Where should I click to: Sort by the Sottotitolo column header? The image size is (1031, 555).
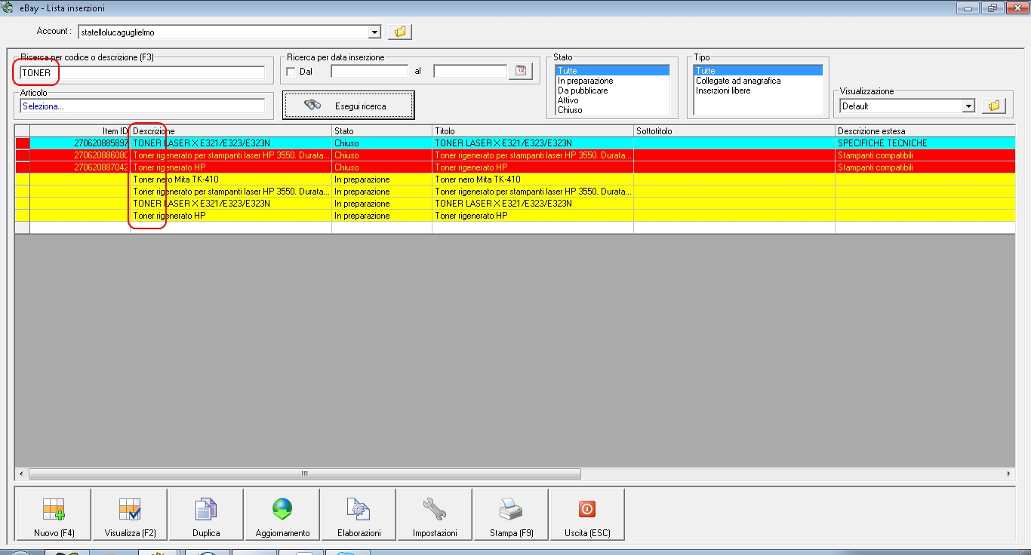click(x=734, y=131)
